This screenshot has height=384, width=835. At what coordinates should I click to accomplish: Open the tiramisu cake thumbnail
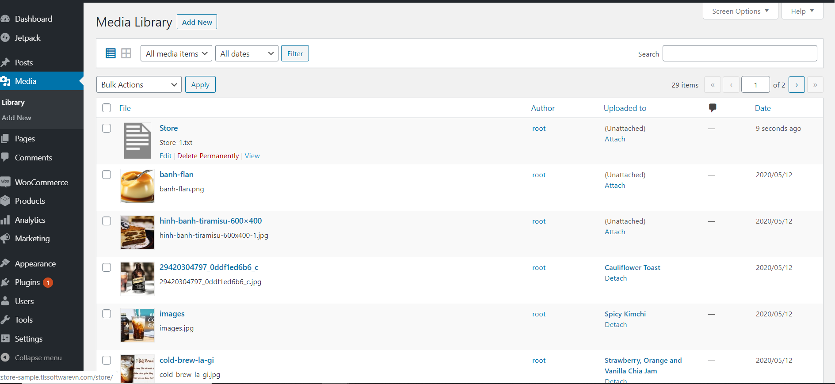[137, 232]
